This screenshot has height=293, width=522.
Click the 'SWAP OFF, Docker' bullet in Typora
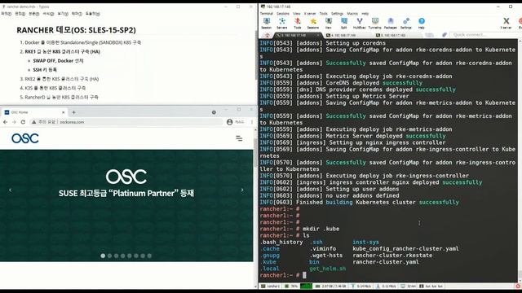(x=58, y=61)
